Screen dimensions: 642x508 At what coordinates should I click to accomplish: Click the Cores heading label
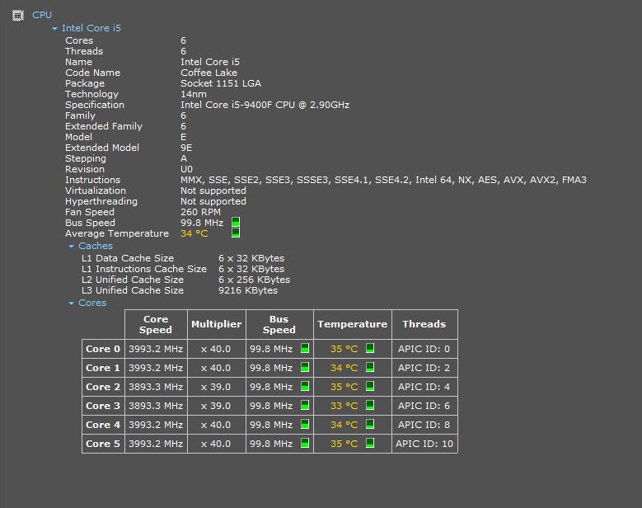point(92,303)
